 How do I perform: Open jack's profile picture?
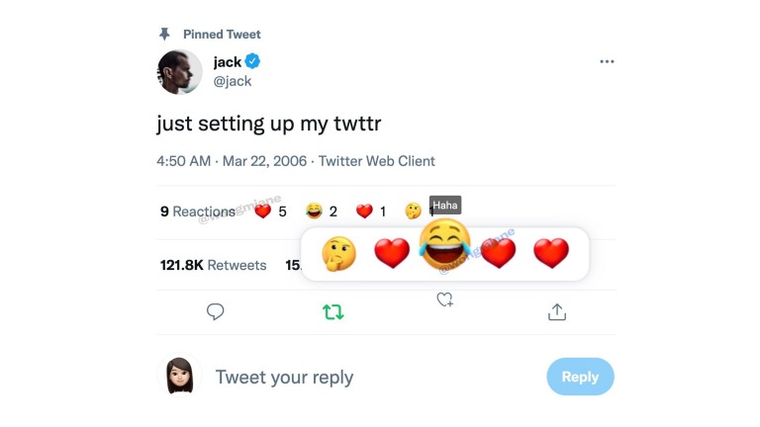pyautogui.click(x=180, y=71)
